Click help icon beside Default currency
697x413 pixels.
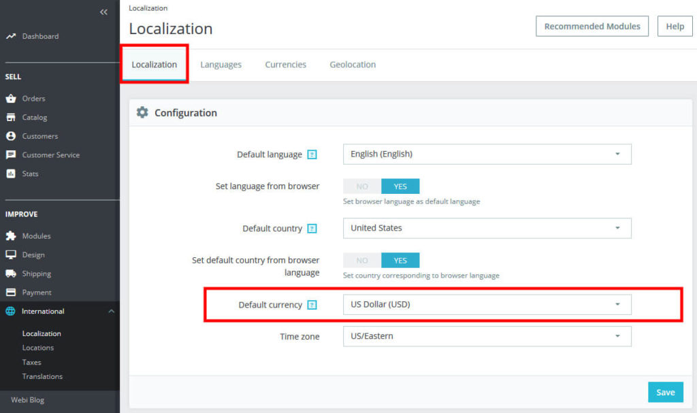pyautogui.click(x=312, y=305)
